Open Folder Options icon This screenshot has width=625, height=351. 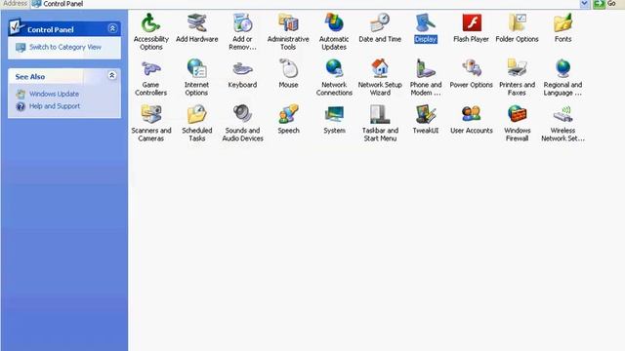coord(517,23)
